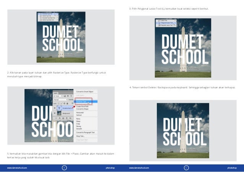Click adjustment layer filter icon
Viewport: 244px width, 172px height.
(68, 96)
